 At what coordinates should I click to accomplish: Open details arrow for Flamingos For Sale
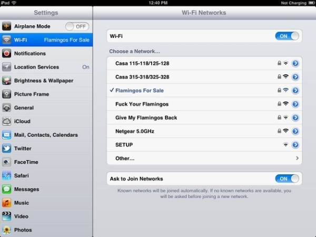click(295, 91)
